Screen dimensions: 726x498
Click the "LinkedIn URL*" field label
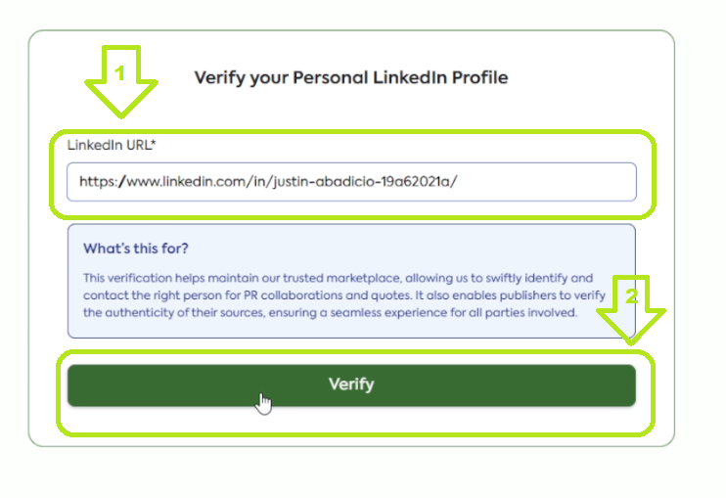112,145
